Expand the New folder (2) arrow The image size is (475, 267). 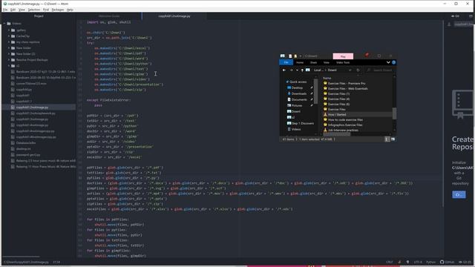pos(9,54)
